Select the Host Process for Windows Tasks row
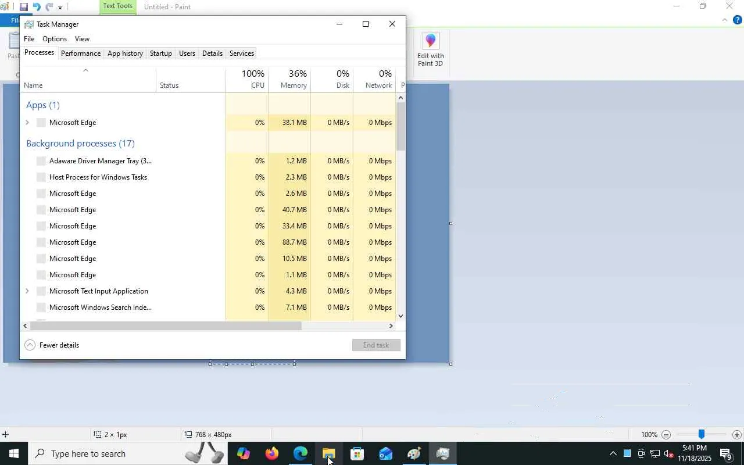The image size is (744, 465). pyautogui.click(x=208, y=177)
